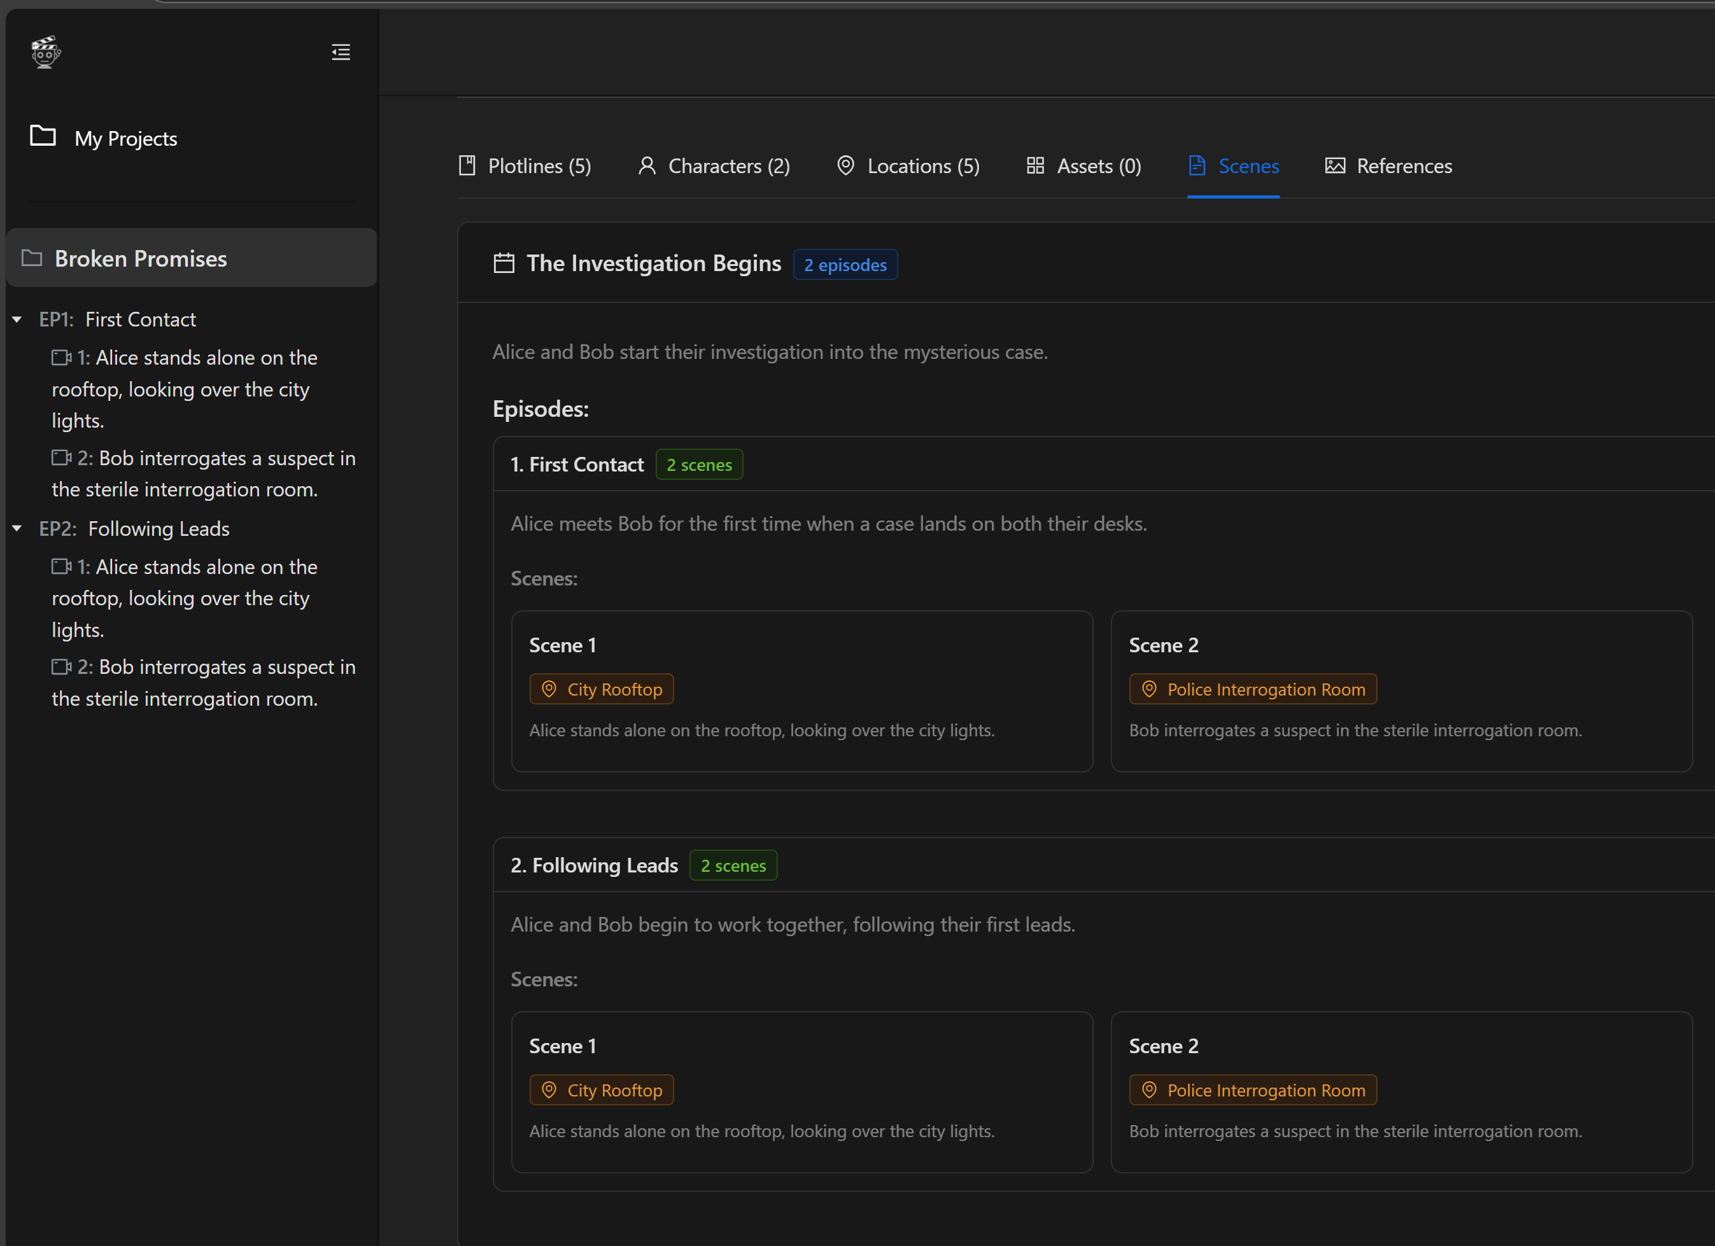Collapse the EP1: First Contact tree node
Viewport: 1715px width, 1246px height.
(17, 320)
